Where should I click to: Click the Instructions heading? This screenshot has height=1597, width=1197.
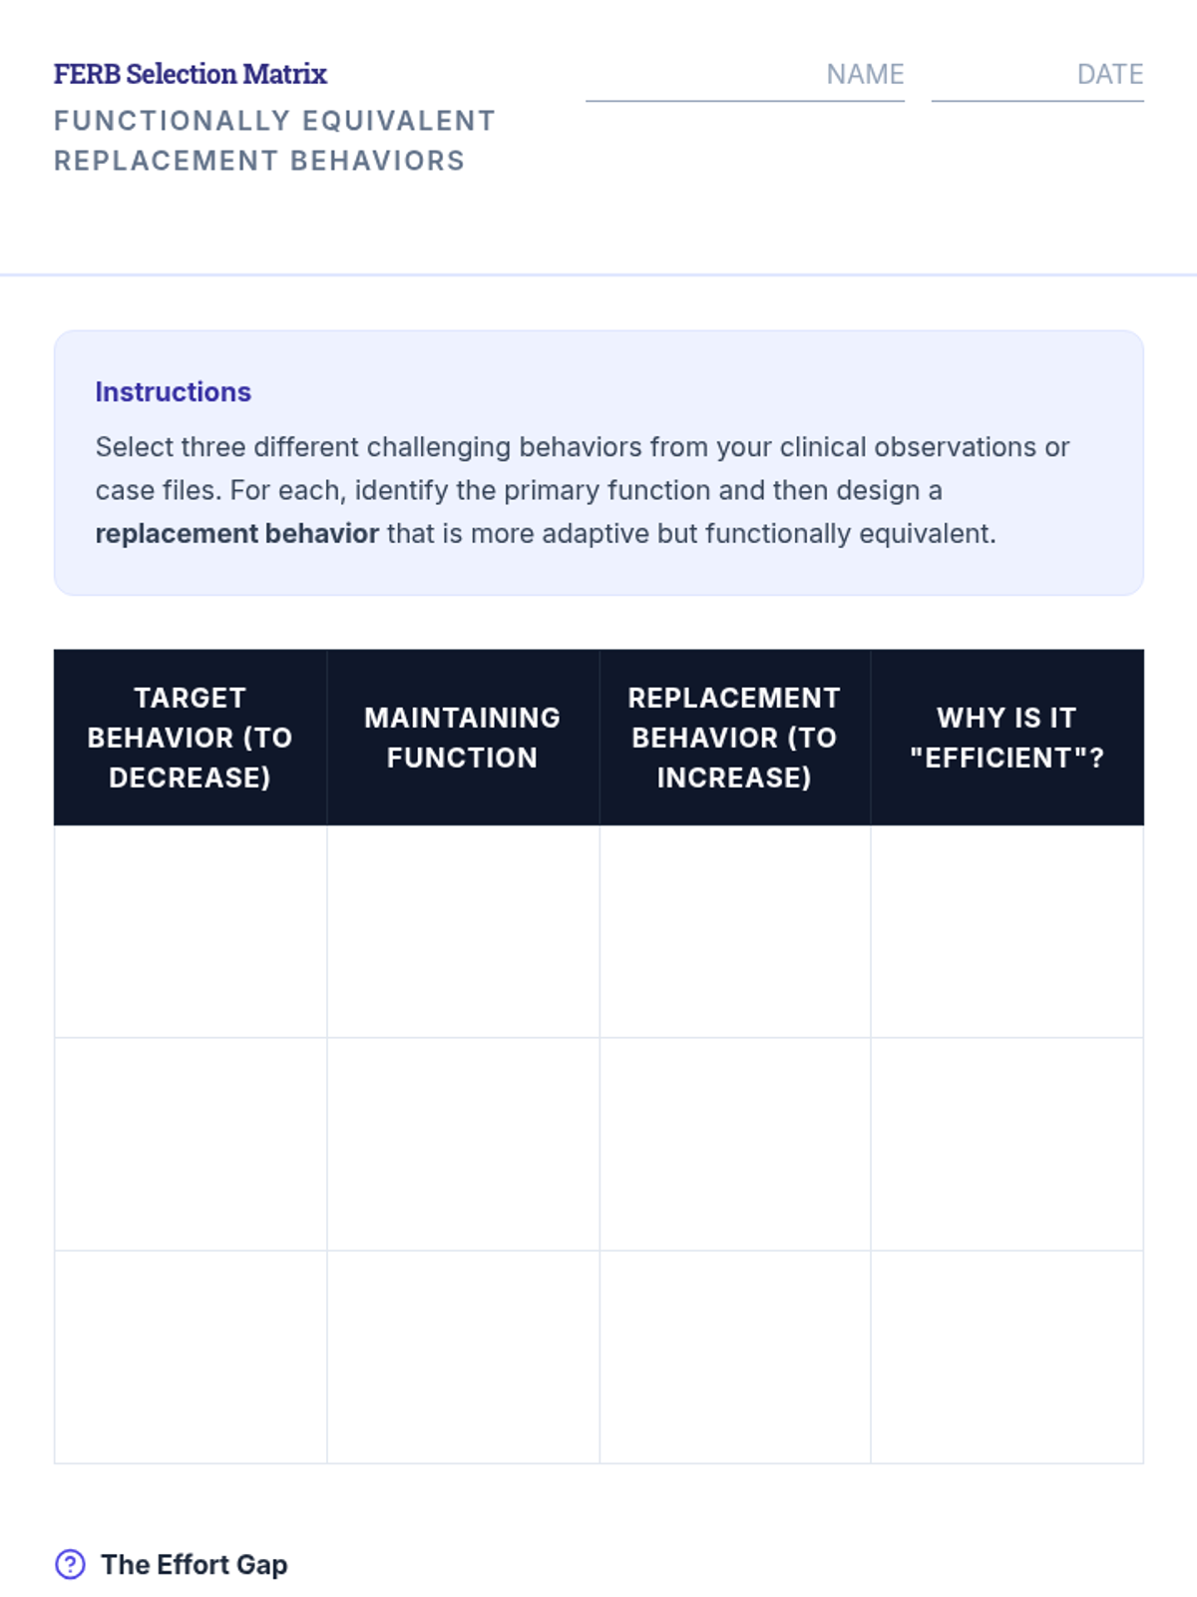[174, 392]
